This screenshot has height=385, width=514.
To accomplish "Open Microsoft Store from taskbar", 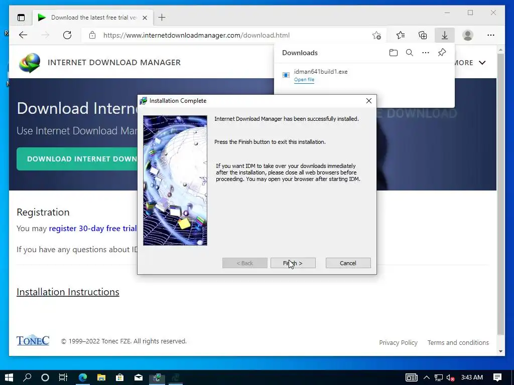I will 119,377.
